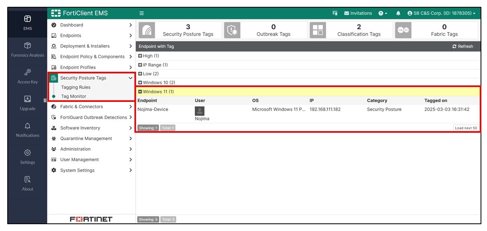Image resolution: width=487 pixels, height=231 pixels.
Task: Open the EMS section in left rail
Action: [x=27, y=23]
